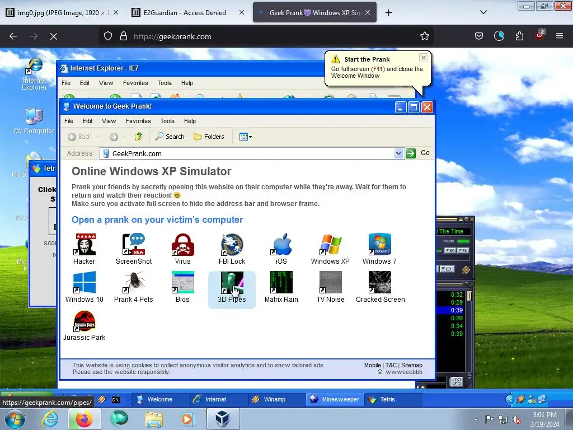Open the Jurassic Park prank
The height and width of the screenshot is (430, 573).
84,325
